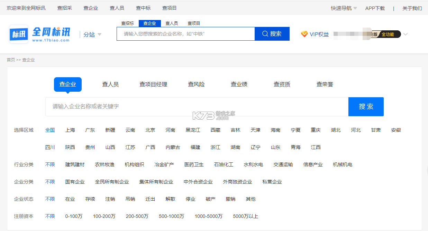Select 安徽 region filter
Viewport: 428px width, 231px height.
pyautogui.click(x=396, y=130)
